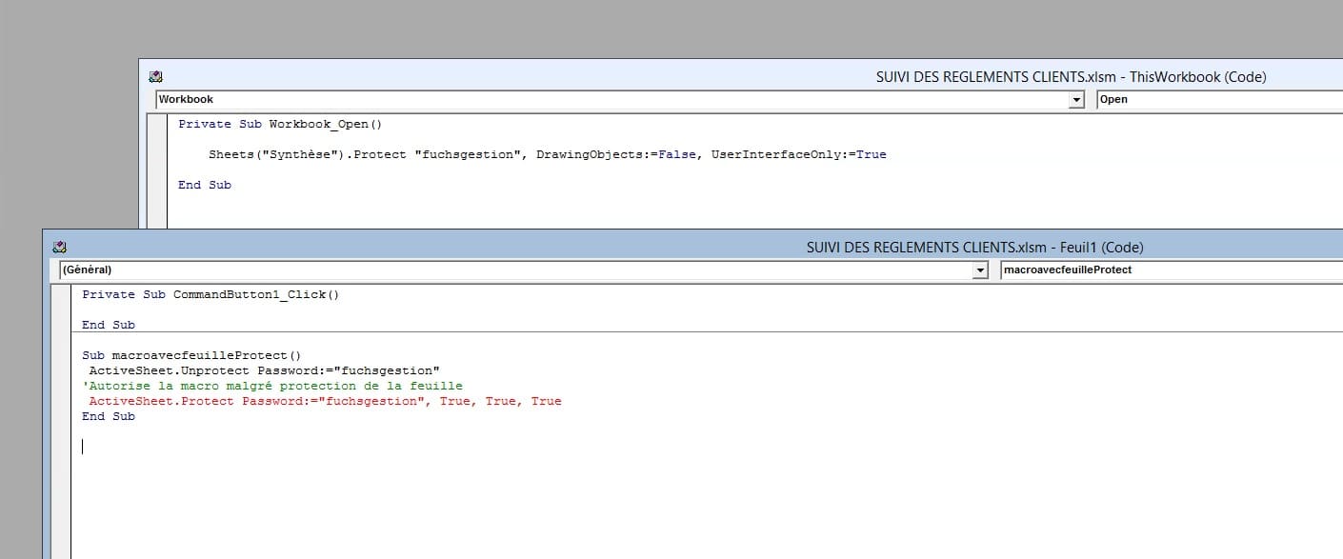Click End Sub in ThisWorkbook window
This screenshot has width=1343, height=559.
pos(205,185)
